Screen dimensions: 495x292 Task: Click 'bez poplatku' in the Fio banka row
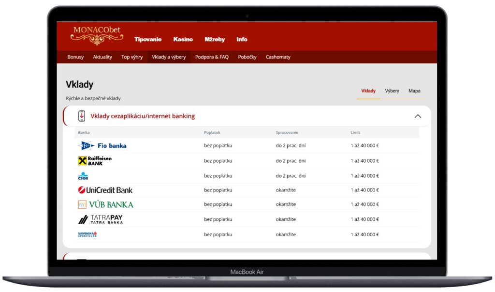coord(218,146)
